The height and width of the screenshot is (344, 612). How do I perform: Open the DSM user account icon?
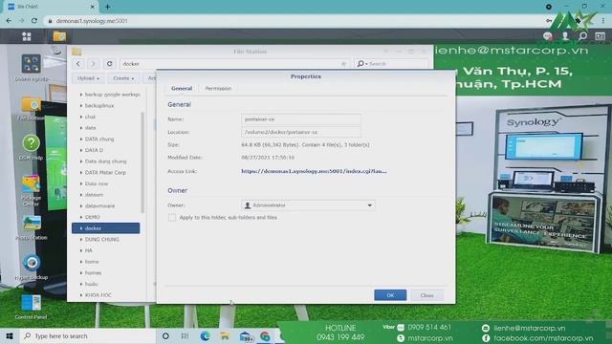point(565,36)
